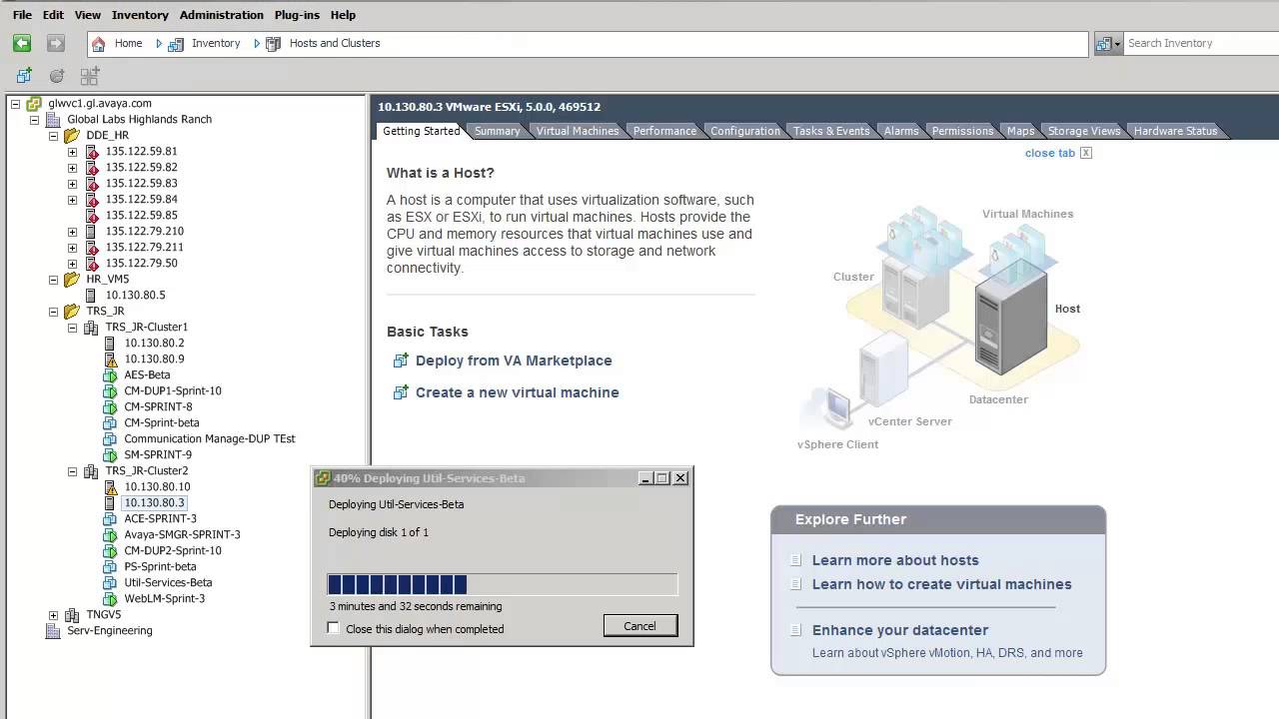Open the search type selector icon

(x=1108, y=44)
